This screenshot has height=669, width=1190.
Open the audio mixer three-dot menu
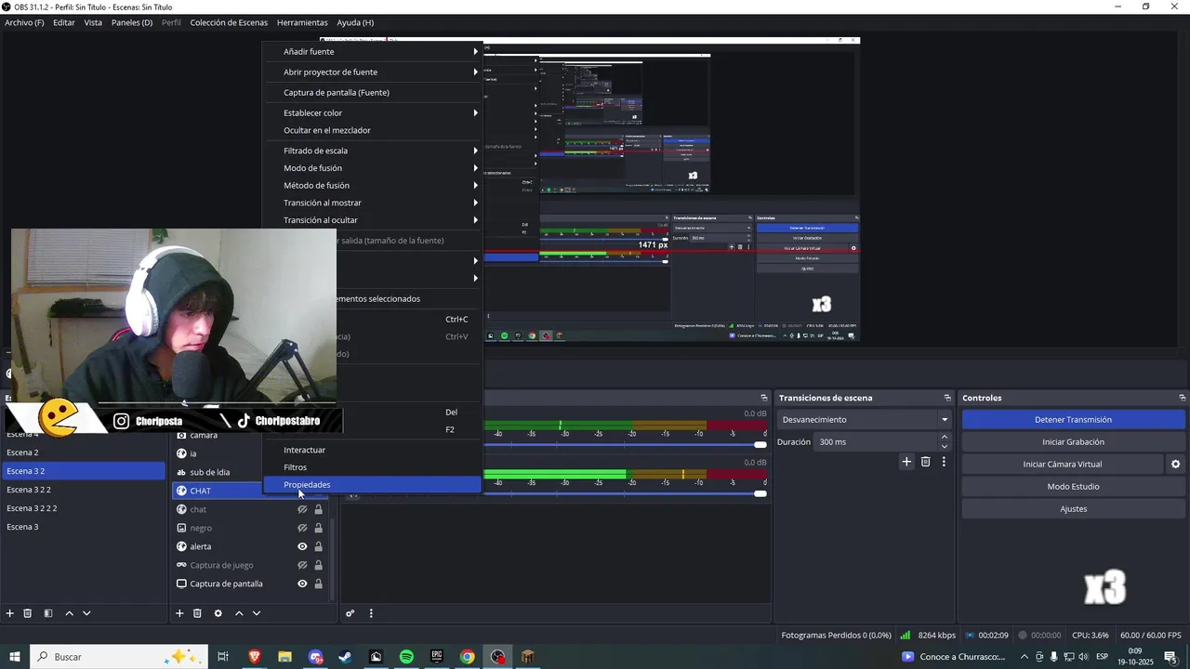(371, 613)
